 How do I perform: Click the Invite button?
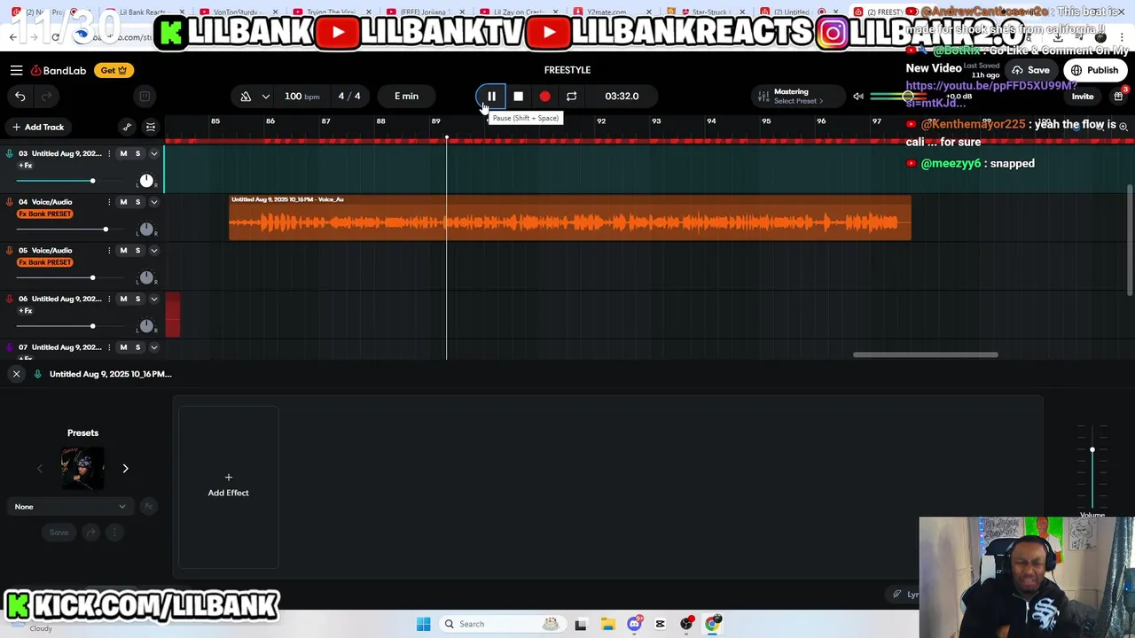tap(1083, 96)
